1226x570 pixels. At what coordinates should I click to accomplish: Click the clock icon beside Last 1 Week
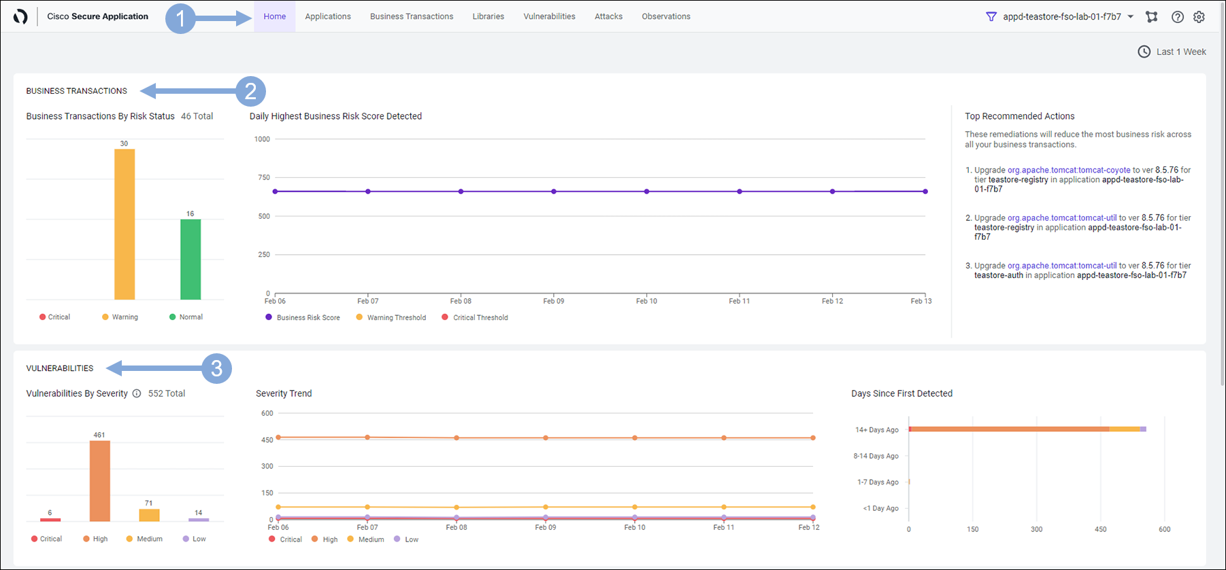pos(1144,52)
